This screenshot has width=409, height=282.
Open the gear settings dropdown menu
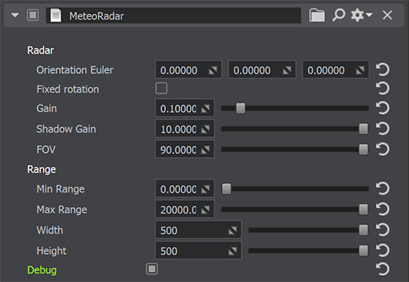click(361, 15)
